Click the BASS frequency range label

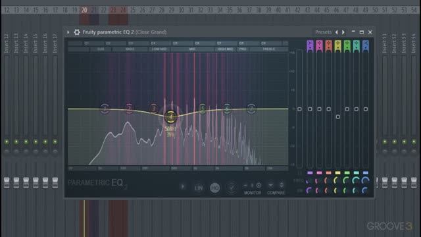point(130,49)
